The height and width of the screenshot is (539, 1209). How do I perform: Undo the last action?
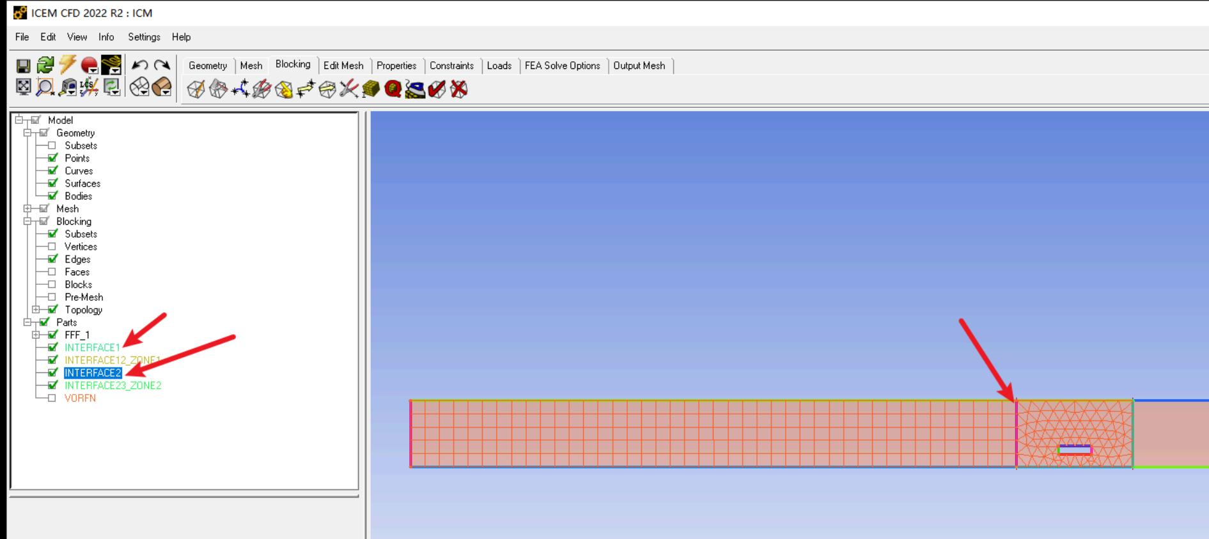139,65
